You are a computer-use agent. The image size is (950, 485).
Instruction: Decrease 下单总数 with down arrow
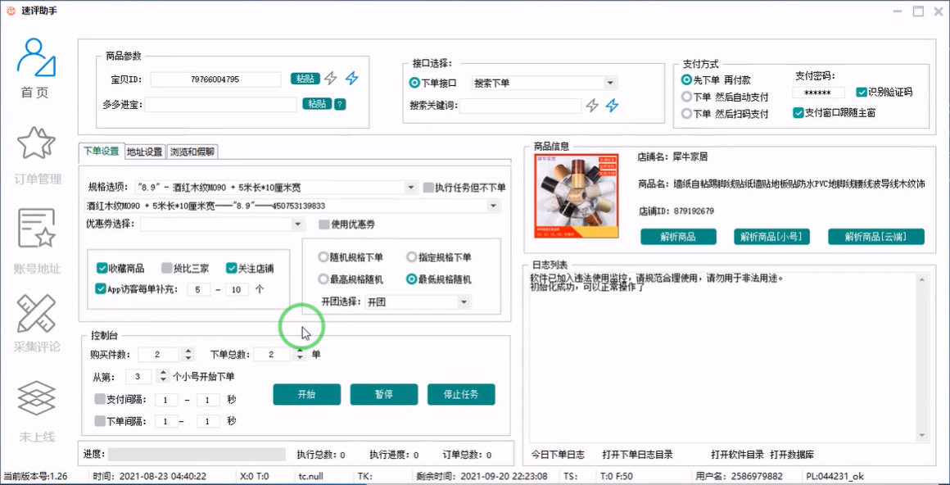pos(299,358)
